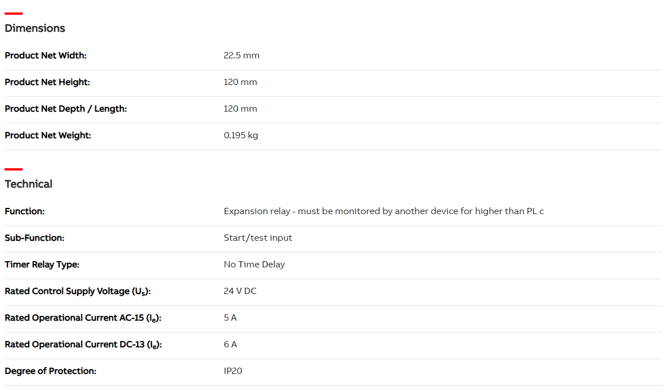Click the 0.195 kg weight value
Image resolution: width=669 pixels, height=392 pixels.
[x=241, y=135]
